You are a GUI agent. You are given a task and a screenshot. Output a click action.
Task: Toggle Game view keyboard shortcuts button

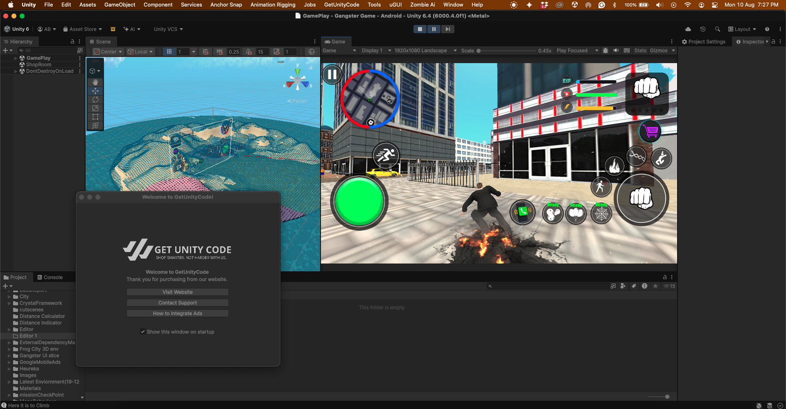[x=627, y=50]
